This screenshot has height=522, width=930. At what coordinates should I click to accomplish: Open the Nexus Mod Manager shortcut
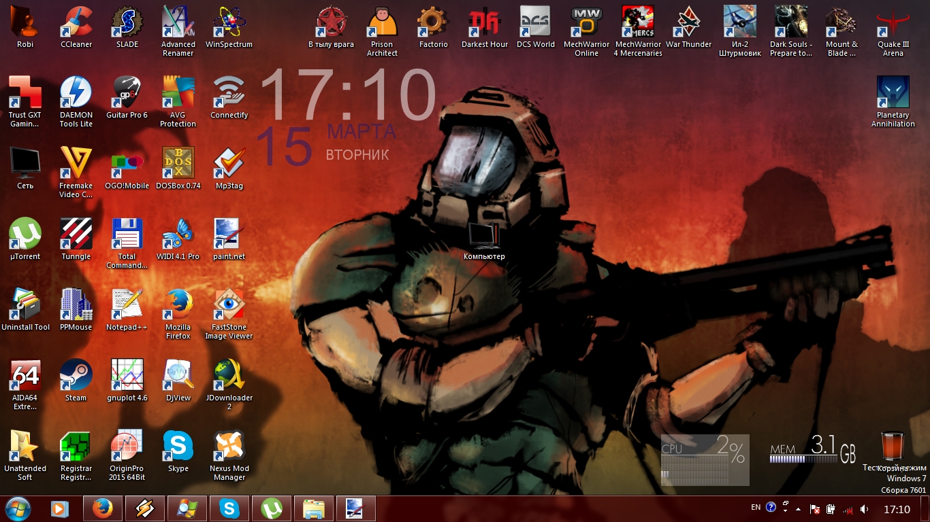pos(229,447)
